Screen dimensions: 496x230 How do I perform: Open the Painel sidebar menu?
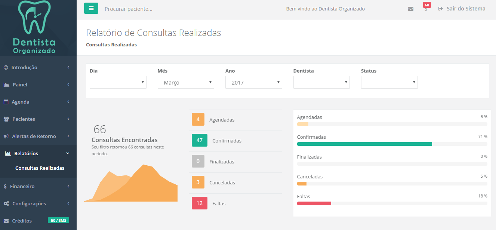coord(38,85)
